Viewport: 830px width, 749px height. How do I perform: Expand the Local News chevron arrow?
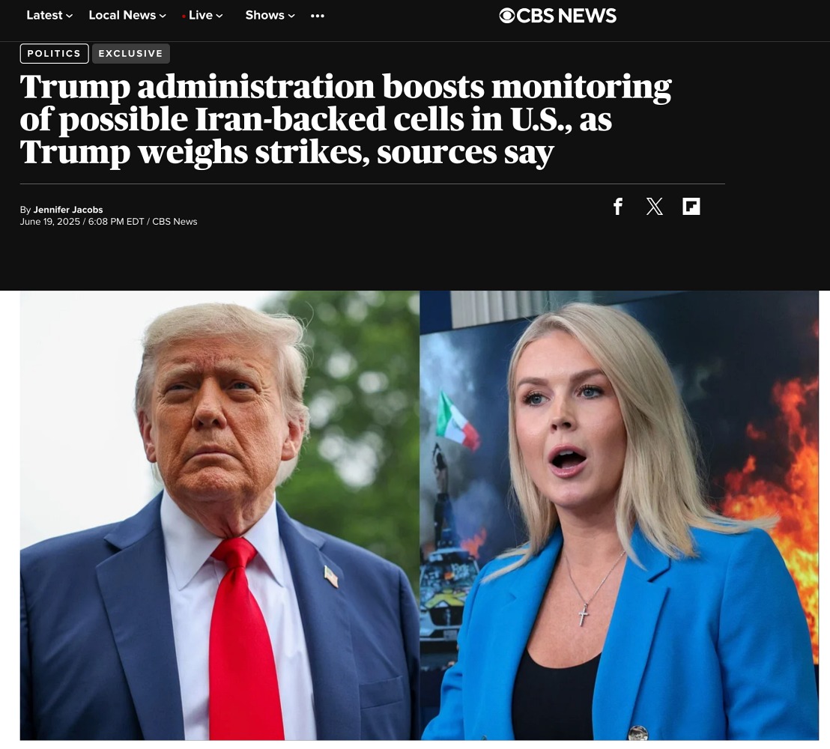coord(163,16)
